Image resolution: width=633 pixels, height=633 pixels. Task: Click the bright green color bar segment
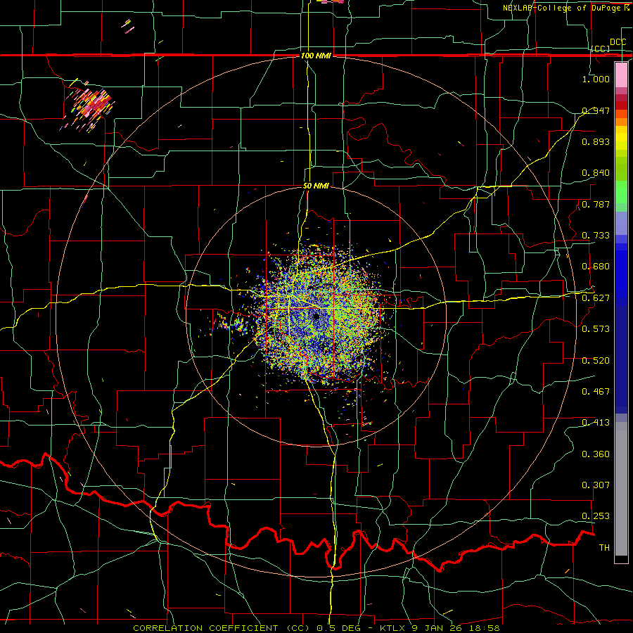[621, 192]
